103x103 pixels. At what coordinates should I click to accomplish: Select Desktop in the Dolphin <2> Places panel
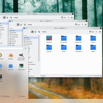pyautogui.click(x=31, y=40)
